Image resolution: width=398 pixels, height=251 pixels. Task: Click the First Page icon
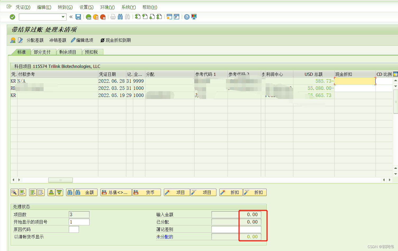click(138, 17)
